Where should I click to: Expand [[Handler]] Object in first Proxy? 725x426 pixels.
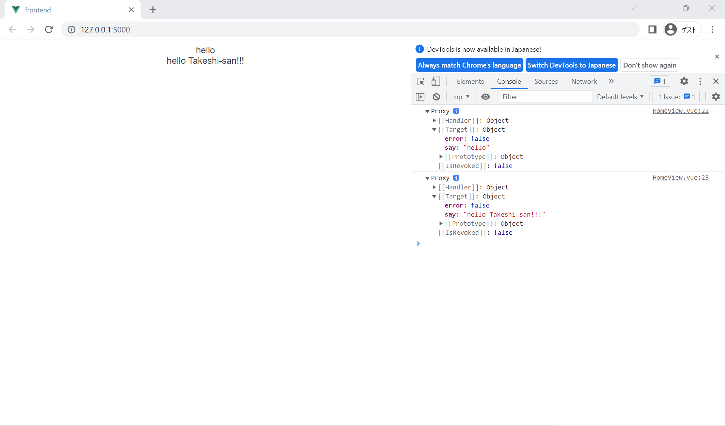point(434,120)
